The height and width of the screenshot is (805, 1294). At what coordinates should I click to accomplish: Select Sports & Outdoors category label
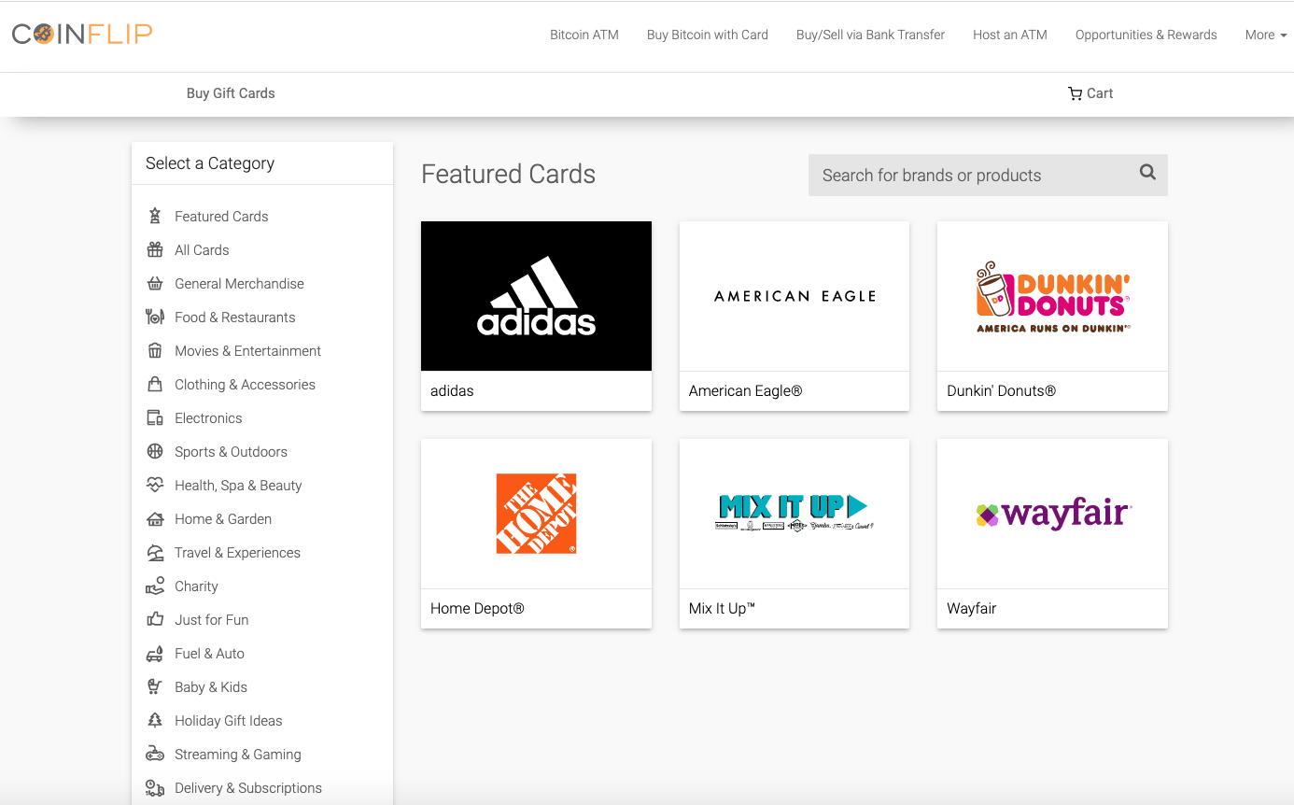point(231,451)
